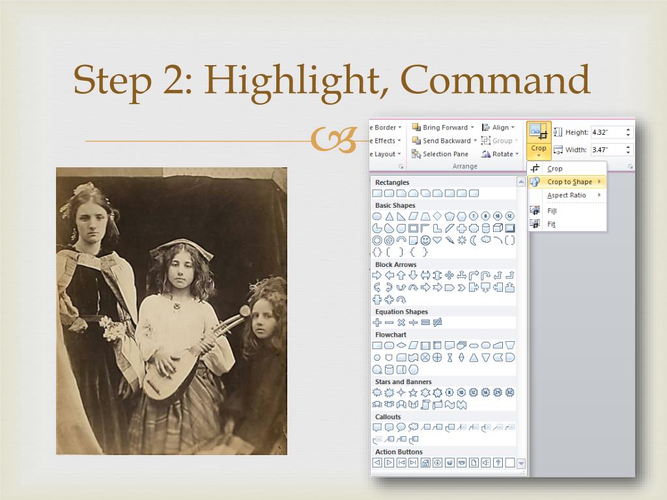
Task: Click the Home action button shape
Action: (x=425, y=463)
